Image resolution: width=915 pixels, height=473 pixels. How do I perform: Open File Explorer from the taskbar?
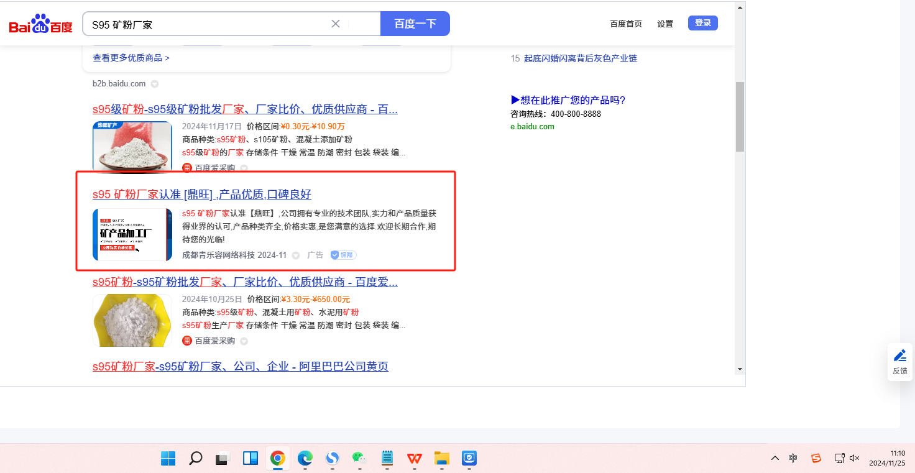[441, 459]
